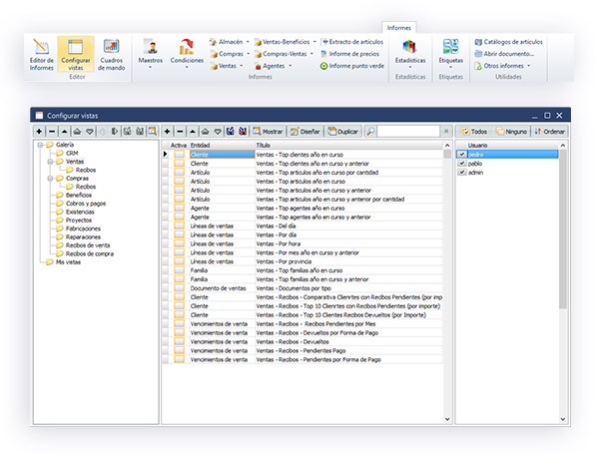Open Extracto de artículos report
The height and width of the screenshot is (468, 599).
point(323,41)
